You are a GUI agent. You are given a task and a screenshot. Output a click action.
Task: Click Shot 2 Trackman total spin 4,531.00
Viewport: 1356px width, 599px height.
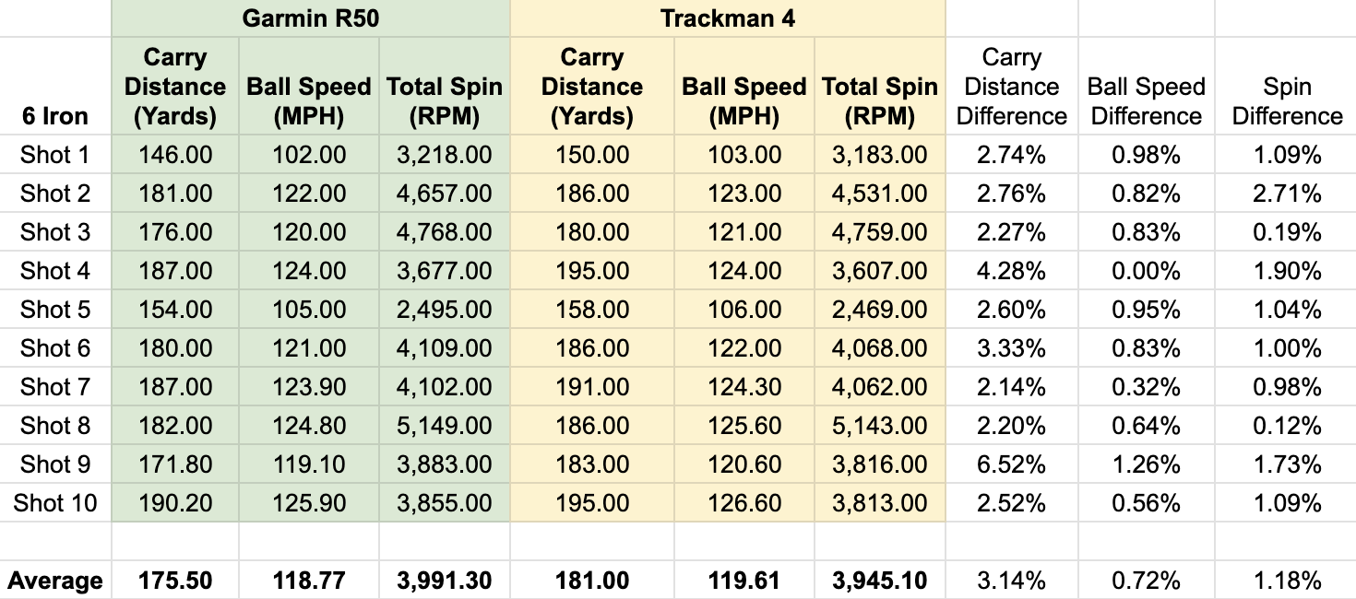click(x=880, y=194)
